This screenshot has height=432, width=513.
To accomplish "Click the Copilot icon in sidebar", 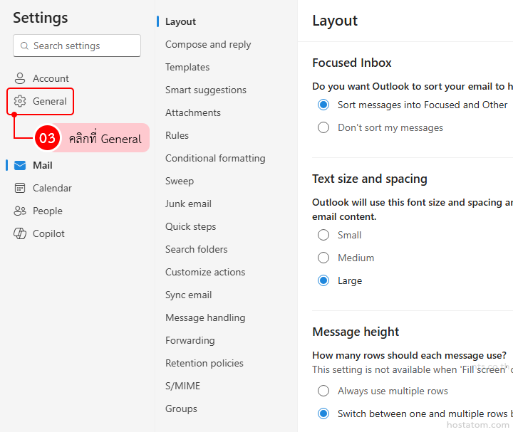I will tap(20, 233).
